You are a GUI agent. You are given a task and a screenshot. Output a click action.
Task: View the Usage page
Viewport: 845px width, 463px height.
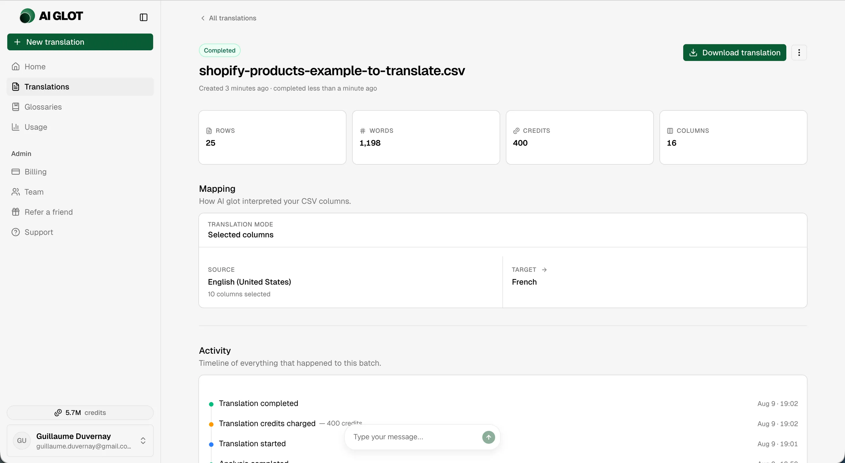coord(80,127)
